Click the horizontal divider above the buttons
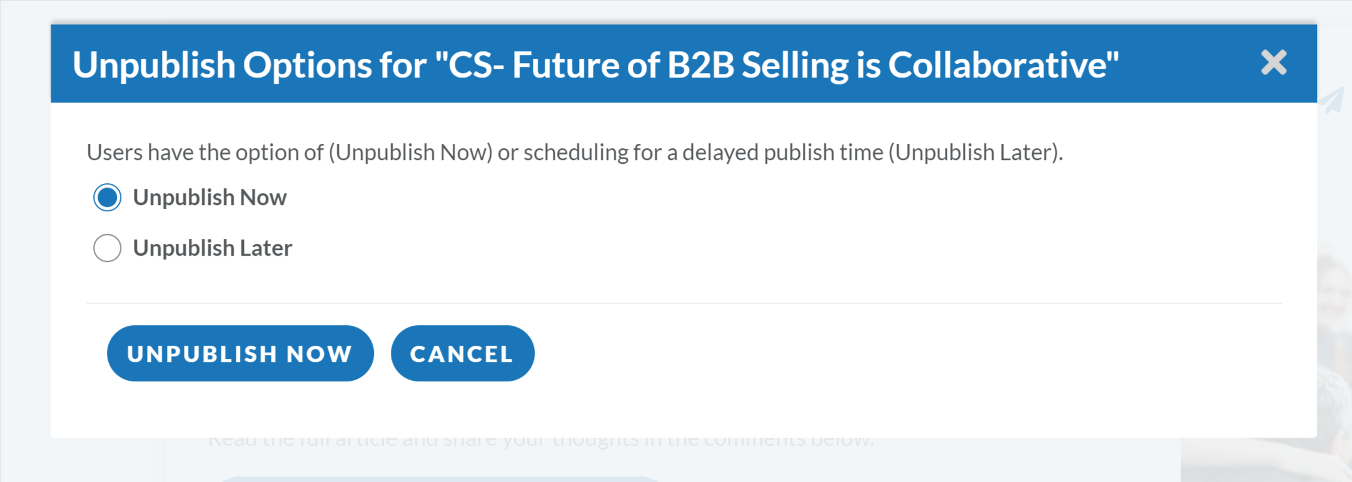1352x482 pixels. pos(684,303)
